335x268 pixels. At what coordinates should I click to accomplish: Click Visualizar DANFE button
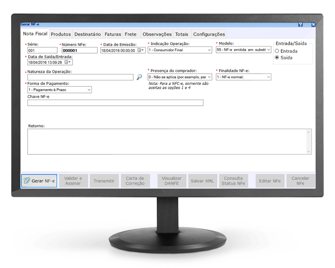[172, 181]
